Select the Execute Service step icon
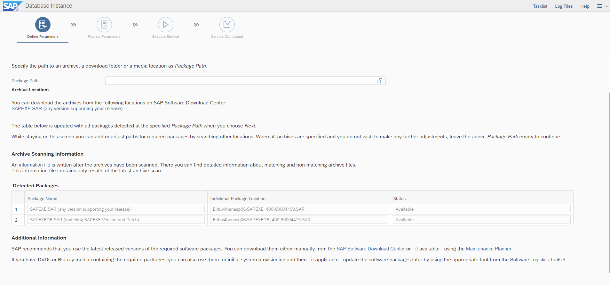 click(x=166, y=25)
